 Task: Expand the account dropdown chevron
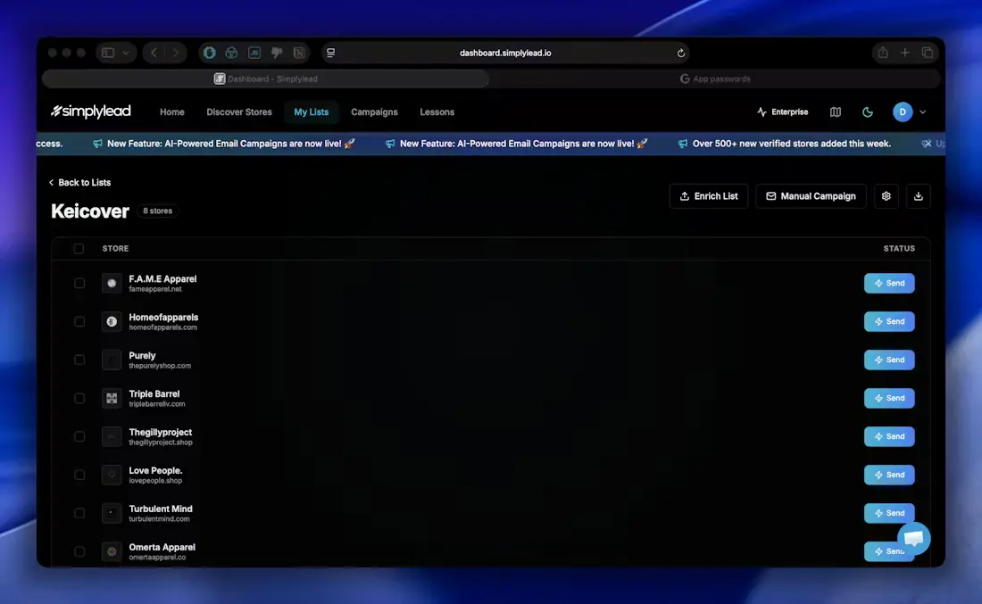pos(922,112)
